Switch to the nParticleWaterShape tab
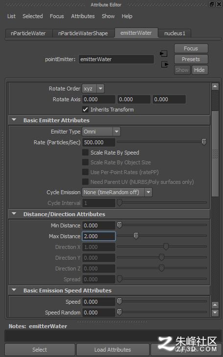 click(x=83, y=33)
